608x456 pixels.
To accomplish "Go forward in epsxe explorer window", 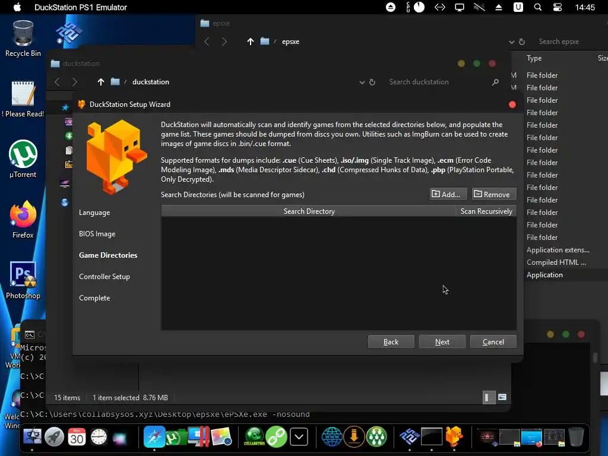I will [x=224, y=42].
